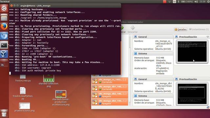Click the s9s_mongo_db3 VM icon in list
The image size is (210, 118).
95,102
